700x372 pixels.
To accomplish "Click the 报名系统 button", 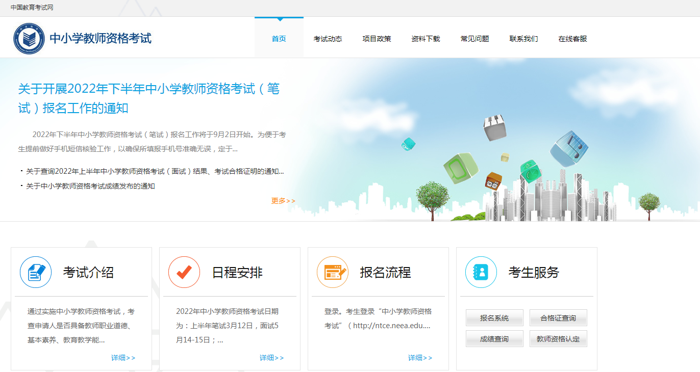I will (494, 318).
